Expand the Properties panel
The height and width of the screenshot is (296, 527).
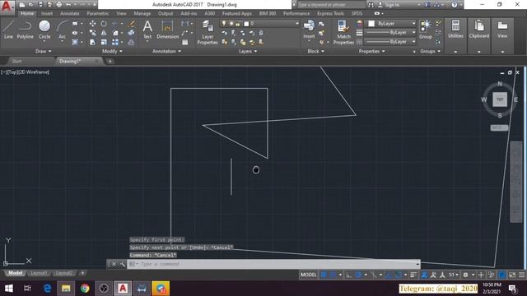371,51
